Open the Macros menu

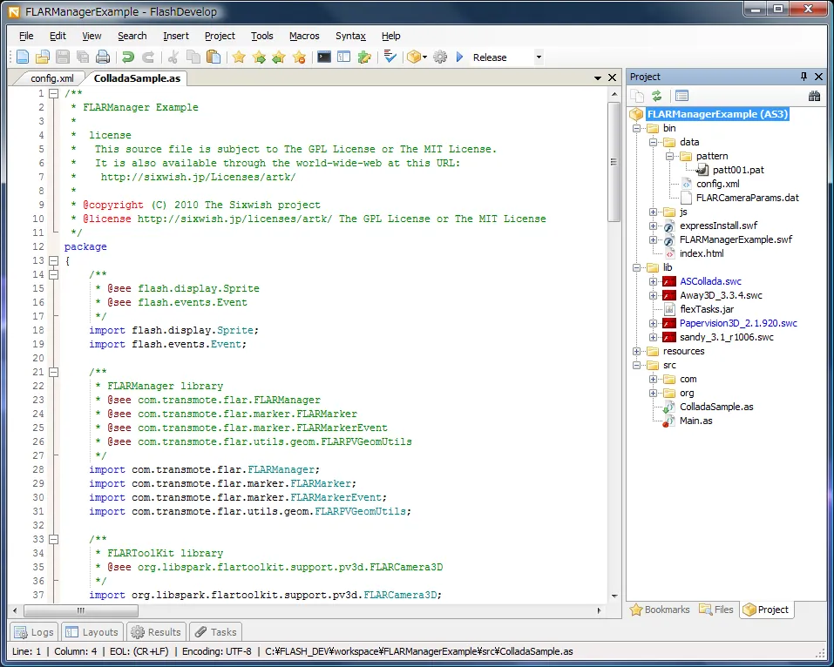(304, 36)
